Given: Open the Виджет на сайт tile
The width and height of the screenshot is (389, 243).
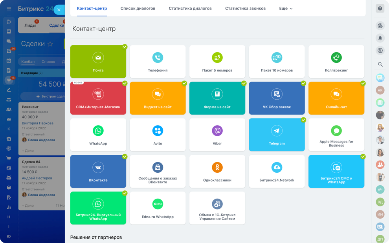Looking at the screenshot, I should (x=158, y=98).
